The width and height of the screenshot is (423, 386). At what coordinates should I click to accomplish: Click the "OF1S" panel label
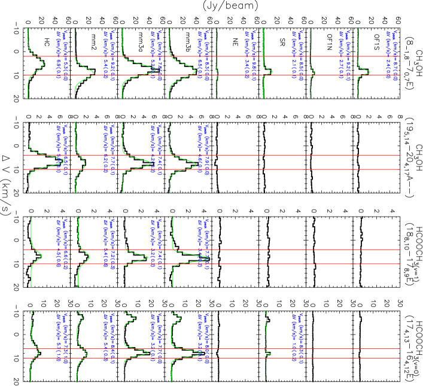[376, 41]
